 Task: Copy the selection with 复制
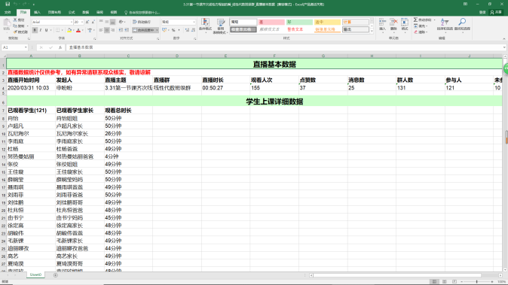pos(19,26)
